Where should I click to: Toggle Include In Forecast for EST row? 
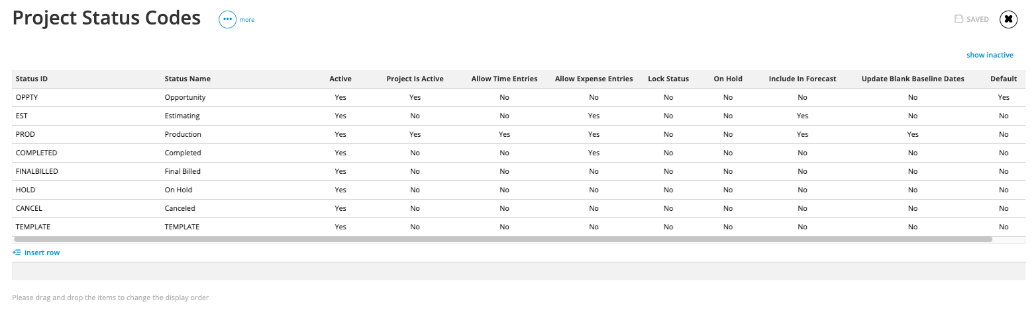(x=802, y=116)
